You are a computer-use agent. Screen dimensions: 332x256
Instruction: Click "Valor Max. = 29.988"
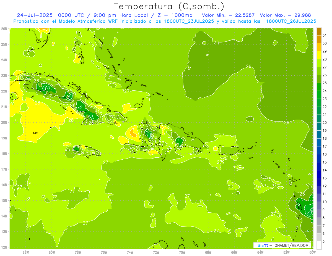[285, 15]
